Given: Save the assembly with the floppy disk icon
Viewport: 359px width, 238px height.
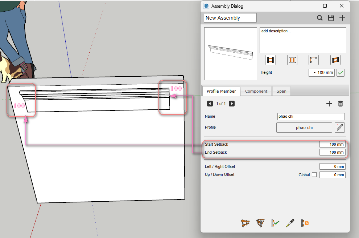Looking at the screenshot, I should [x=331, y=18].
